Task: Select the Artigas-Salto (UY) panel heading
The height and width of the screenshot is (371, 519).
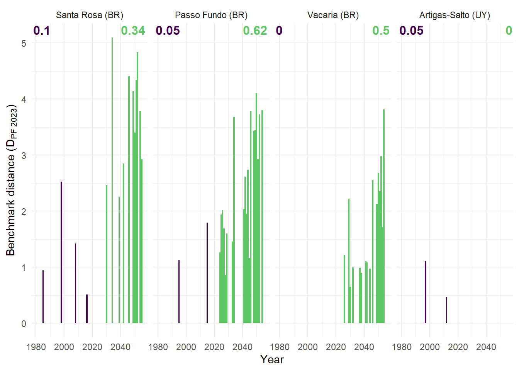Action: click(x=455, y=15)
